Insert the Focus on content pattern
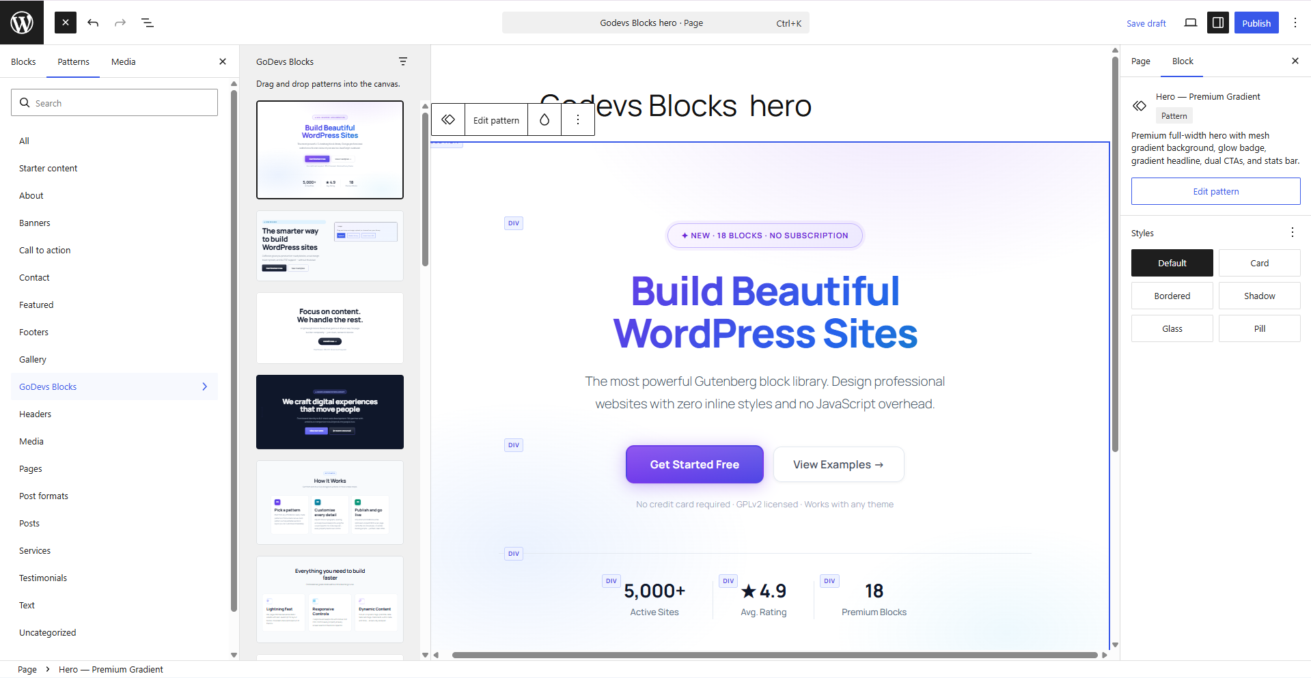This screenshot has width=1311, height=678. (x=330, y=328)
